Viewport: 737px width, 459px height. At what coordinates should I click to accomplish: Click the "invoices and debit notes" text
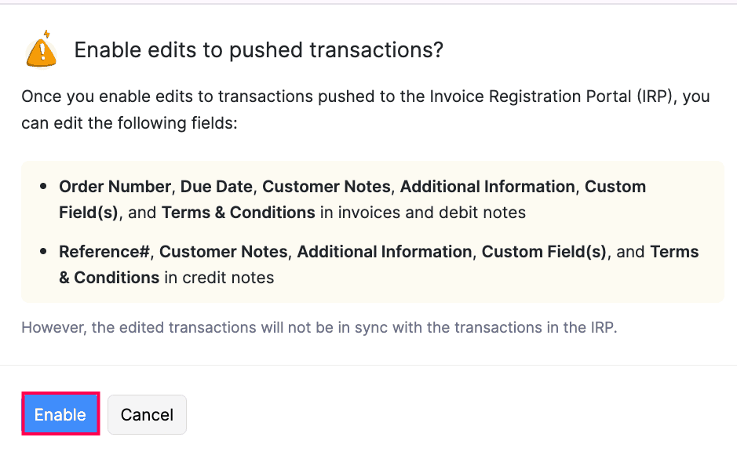pos(438,213)
